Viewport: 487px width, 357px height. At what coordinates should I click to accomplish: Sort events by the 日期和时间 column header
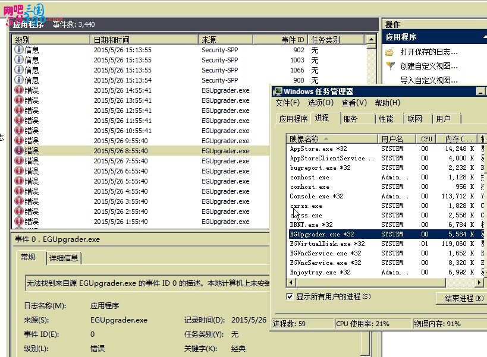click(144, 40)
